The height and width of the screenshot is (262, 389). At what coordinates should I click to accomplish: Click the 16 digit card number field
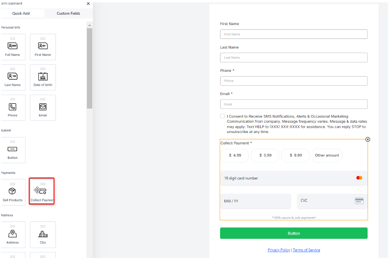(289, 178)
